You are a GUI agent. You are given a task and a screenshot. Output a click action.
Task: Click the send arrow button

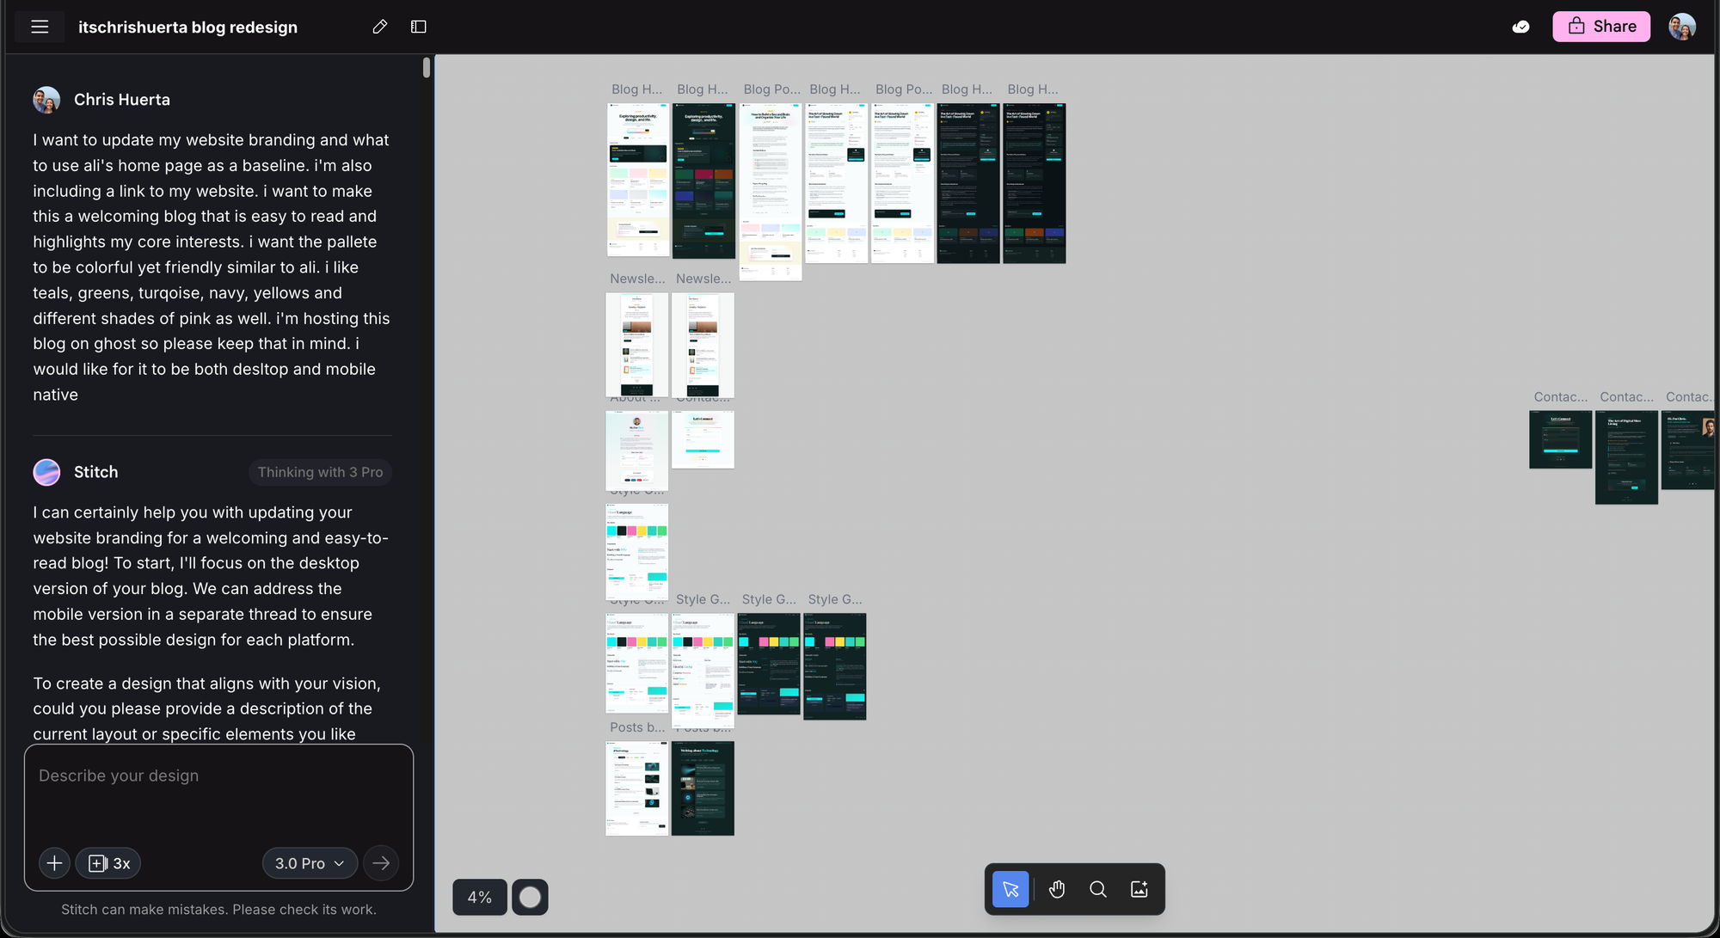(x=381, y=863)
